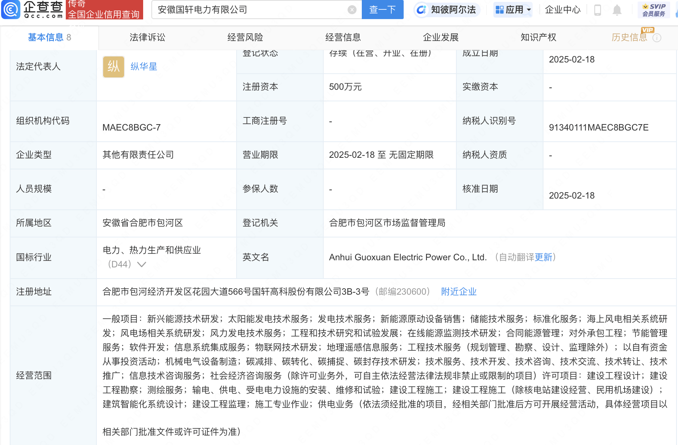Viewport: 678px width, 445px height.
Task: Open legal representative 纵华星 link
Action: point(144,67)
